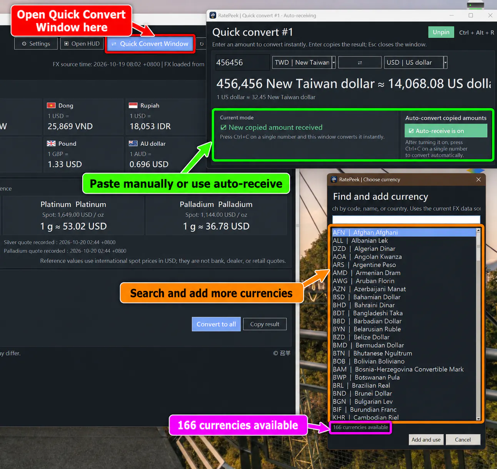Open Settings in the main RatePeek window
This screenshot has height=469, width=497.
click(36, 44)
